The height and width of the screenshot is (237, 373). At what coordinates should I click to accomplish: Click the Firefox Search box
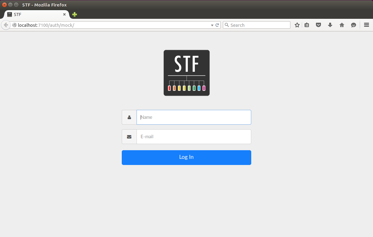[256, 25]
